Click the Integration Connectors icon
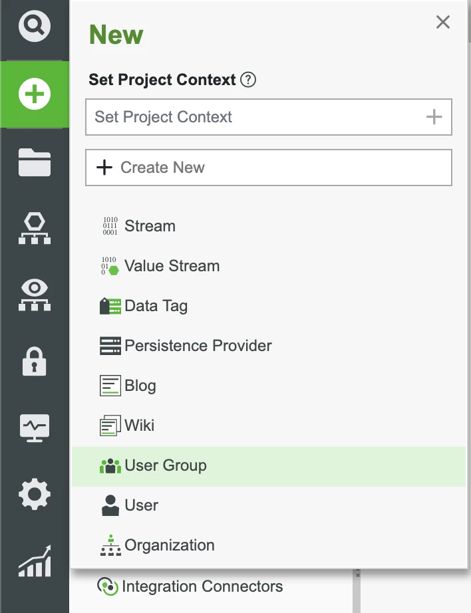The width and height of the screenshot is (471, 613). 110,586
